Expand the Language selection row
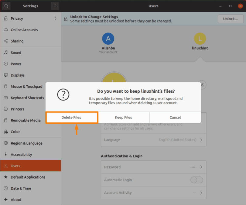The width and height of the screenshot is (246, 205). point(153,140)
